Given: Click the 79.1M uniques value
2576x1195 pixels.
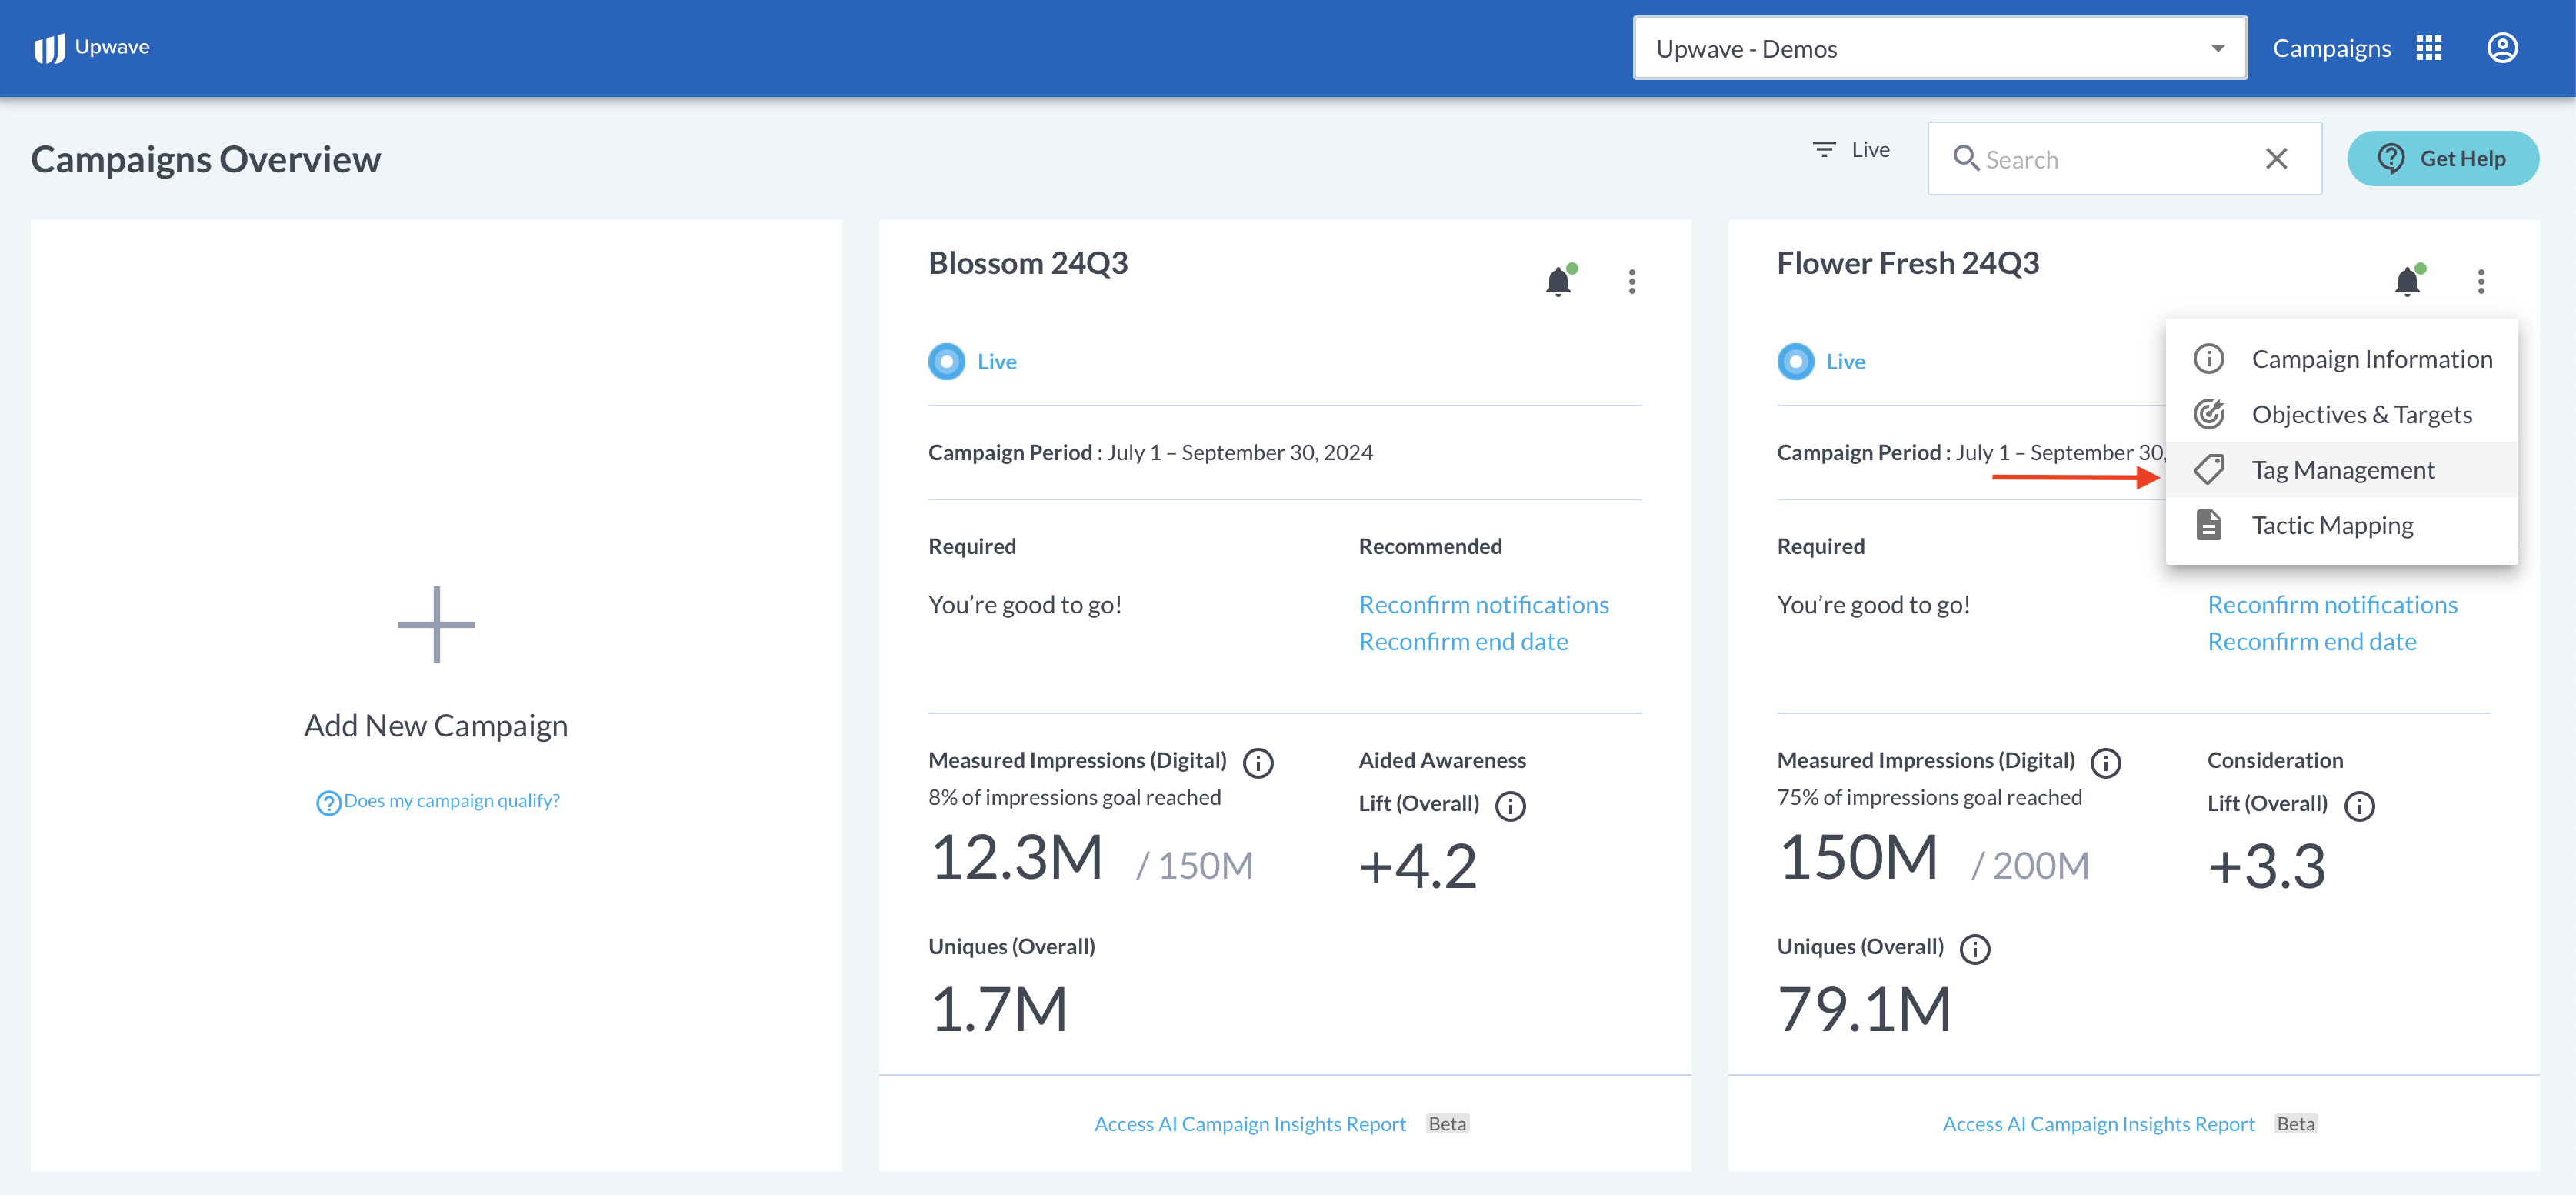Looking at the screenshot, I should coord(1864,1009).
